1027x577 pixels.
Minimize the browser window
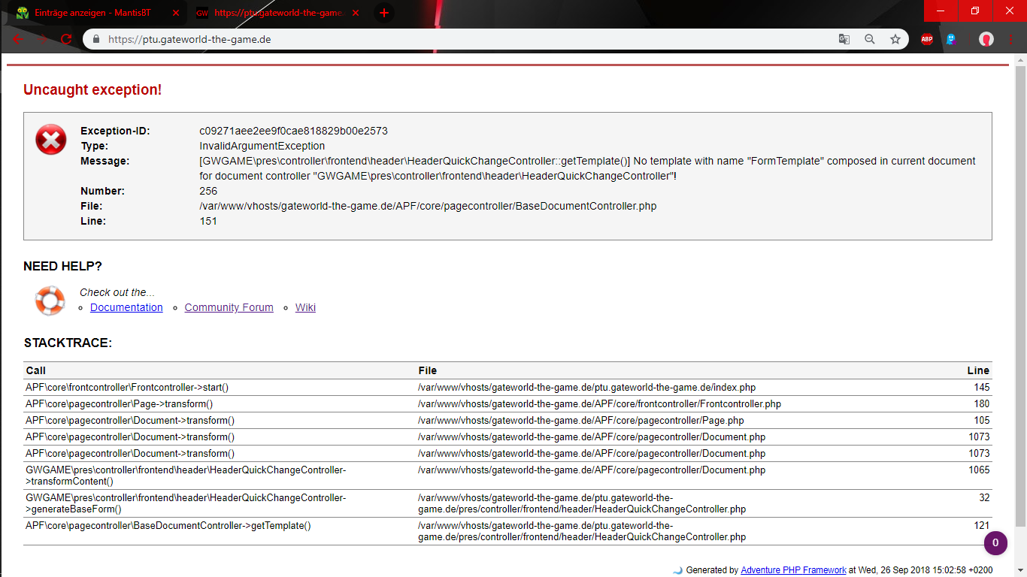click(940, 11)
